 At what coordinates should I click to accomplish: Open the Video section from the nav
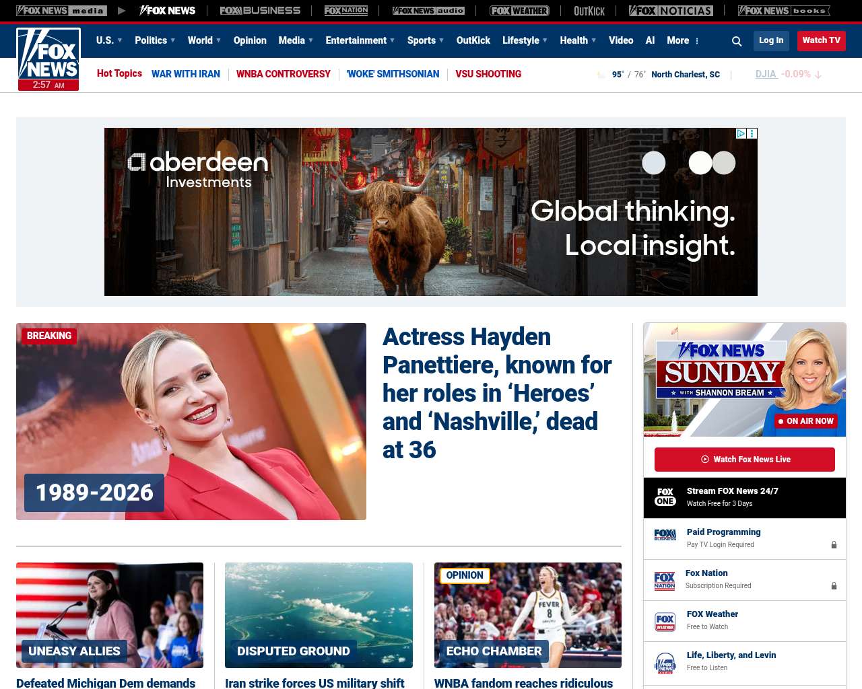pos(621,40)
